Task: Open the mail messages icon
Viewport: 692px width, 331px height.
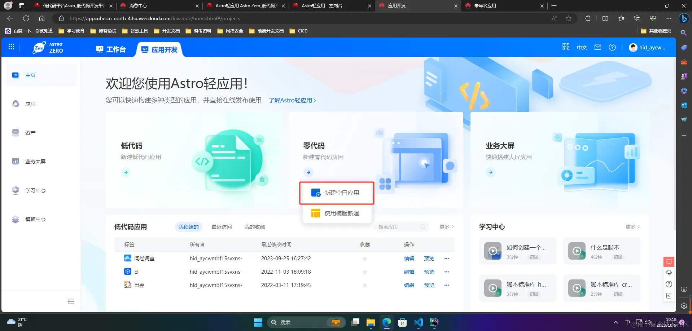Action: pyautogui.click(x=598, y=47)
